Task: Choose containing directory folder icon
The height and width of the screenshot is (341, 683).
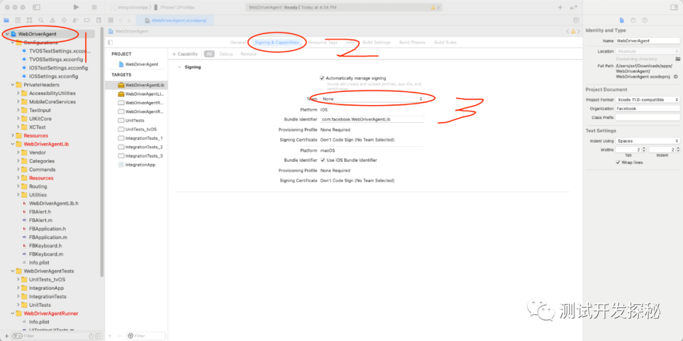Action: pyautogui.click(x=678, y=59)
